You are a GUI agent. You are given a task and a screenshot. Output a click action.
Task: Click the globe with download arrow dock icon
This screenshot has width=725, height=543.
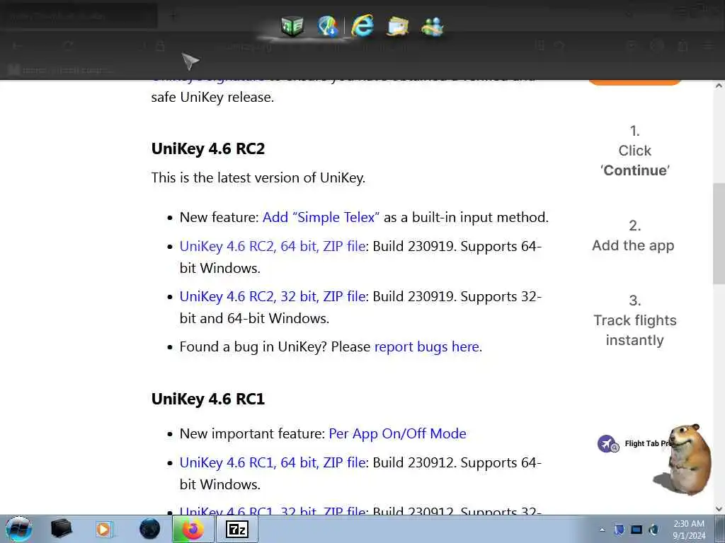328,26
